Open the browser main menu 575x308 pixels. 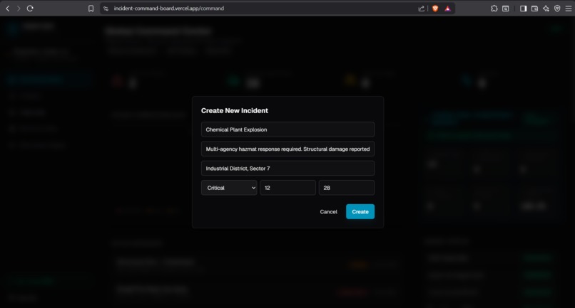pyautogui.click(x=569, y=9)
